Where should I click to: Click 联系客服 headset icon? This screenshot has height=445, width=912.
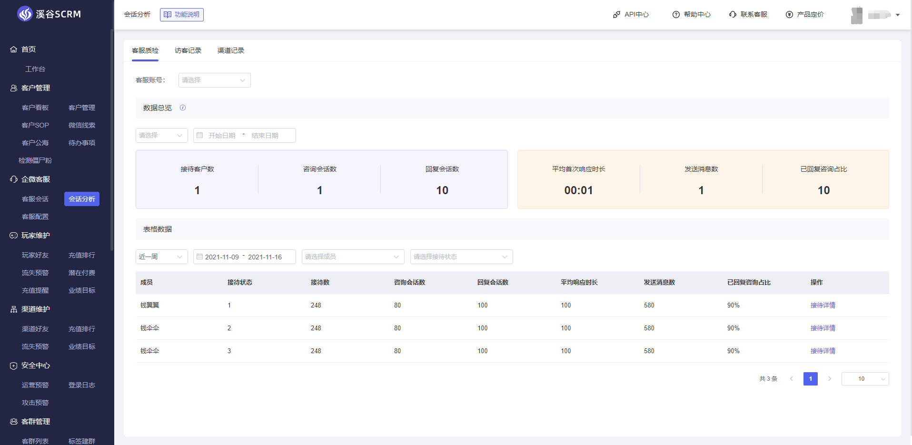733,15
